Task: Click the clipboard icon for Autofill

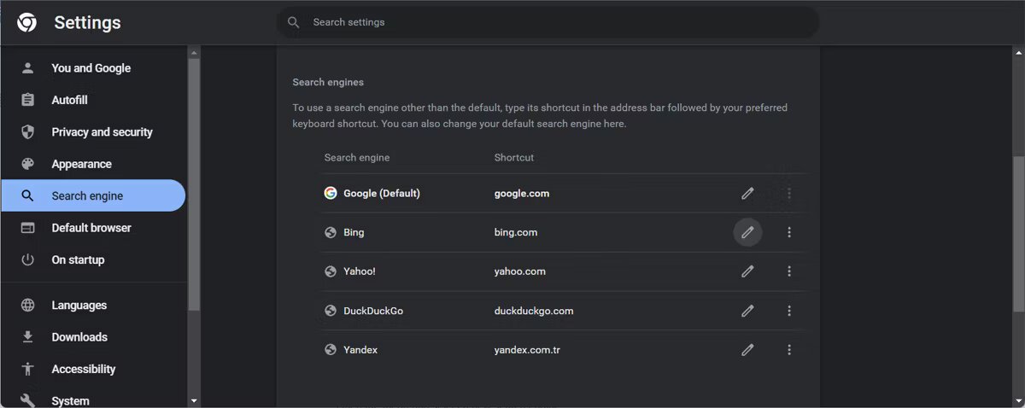Action: point(27,100)
